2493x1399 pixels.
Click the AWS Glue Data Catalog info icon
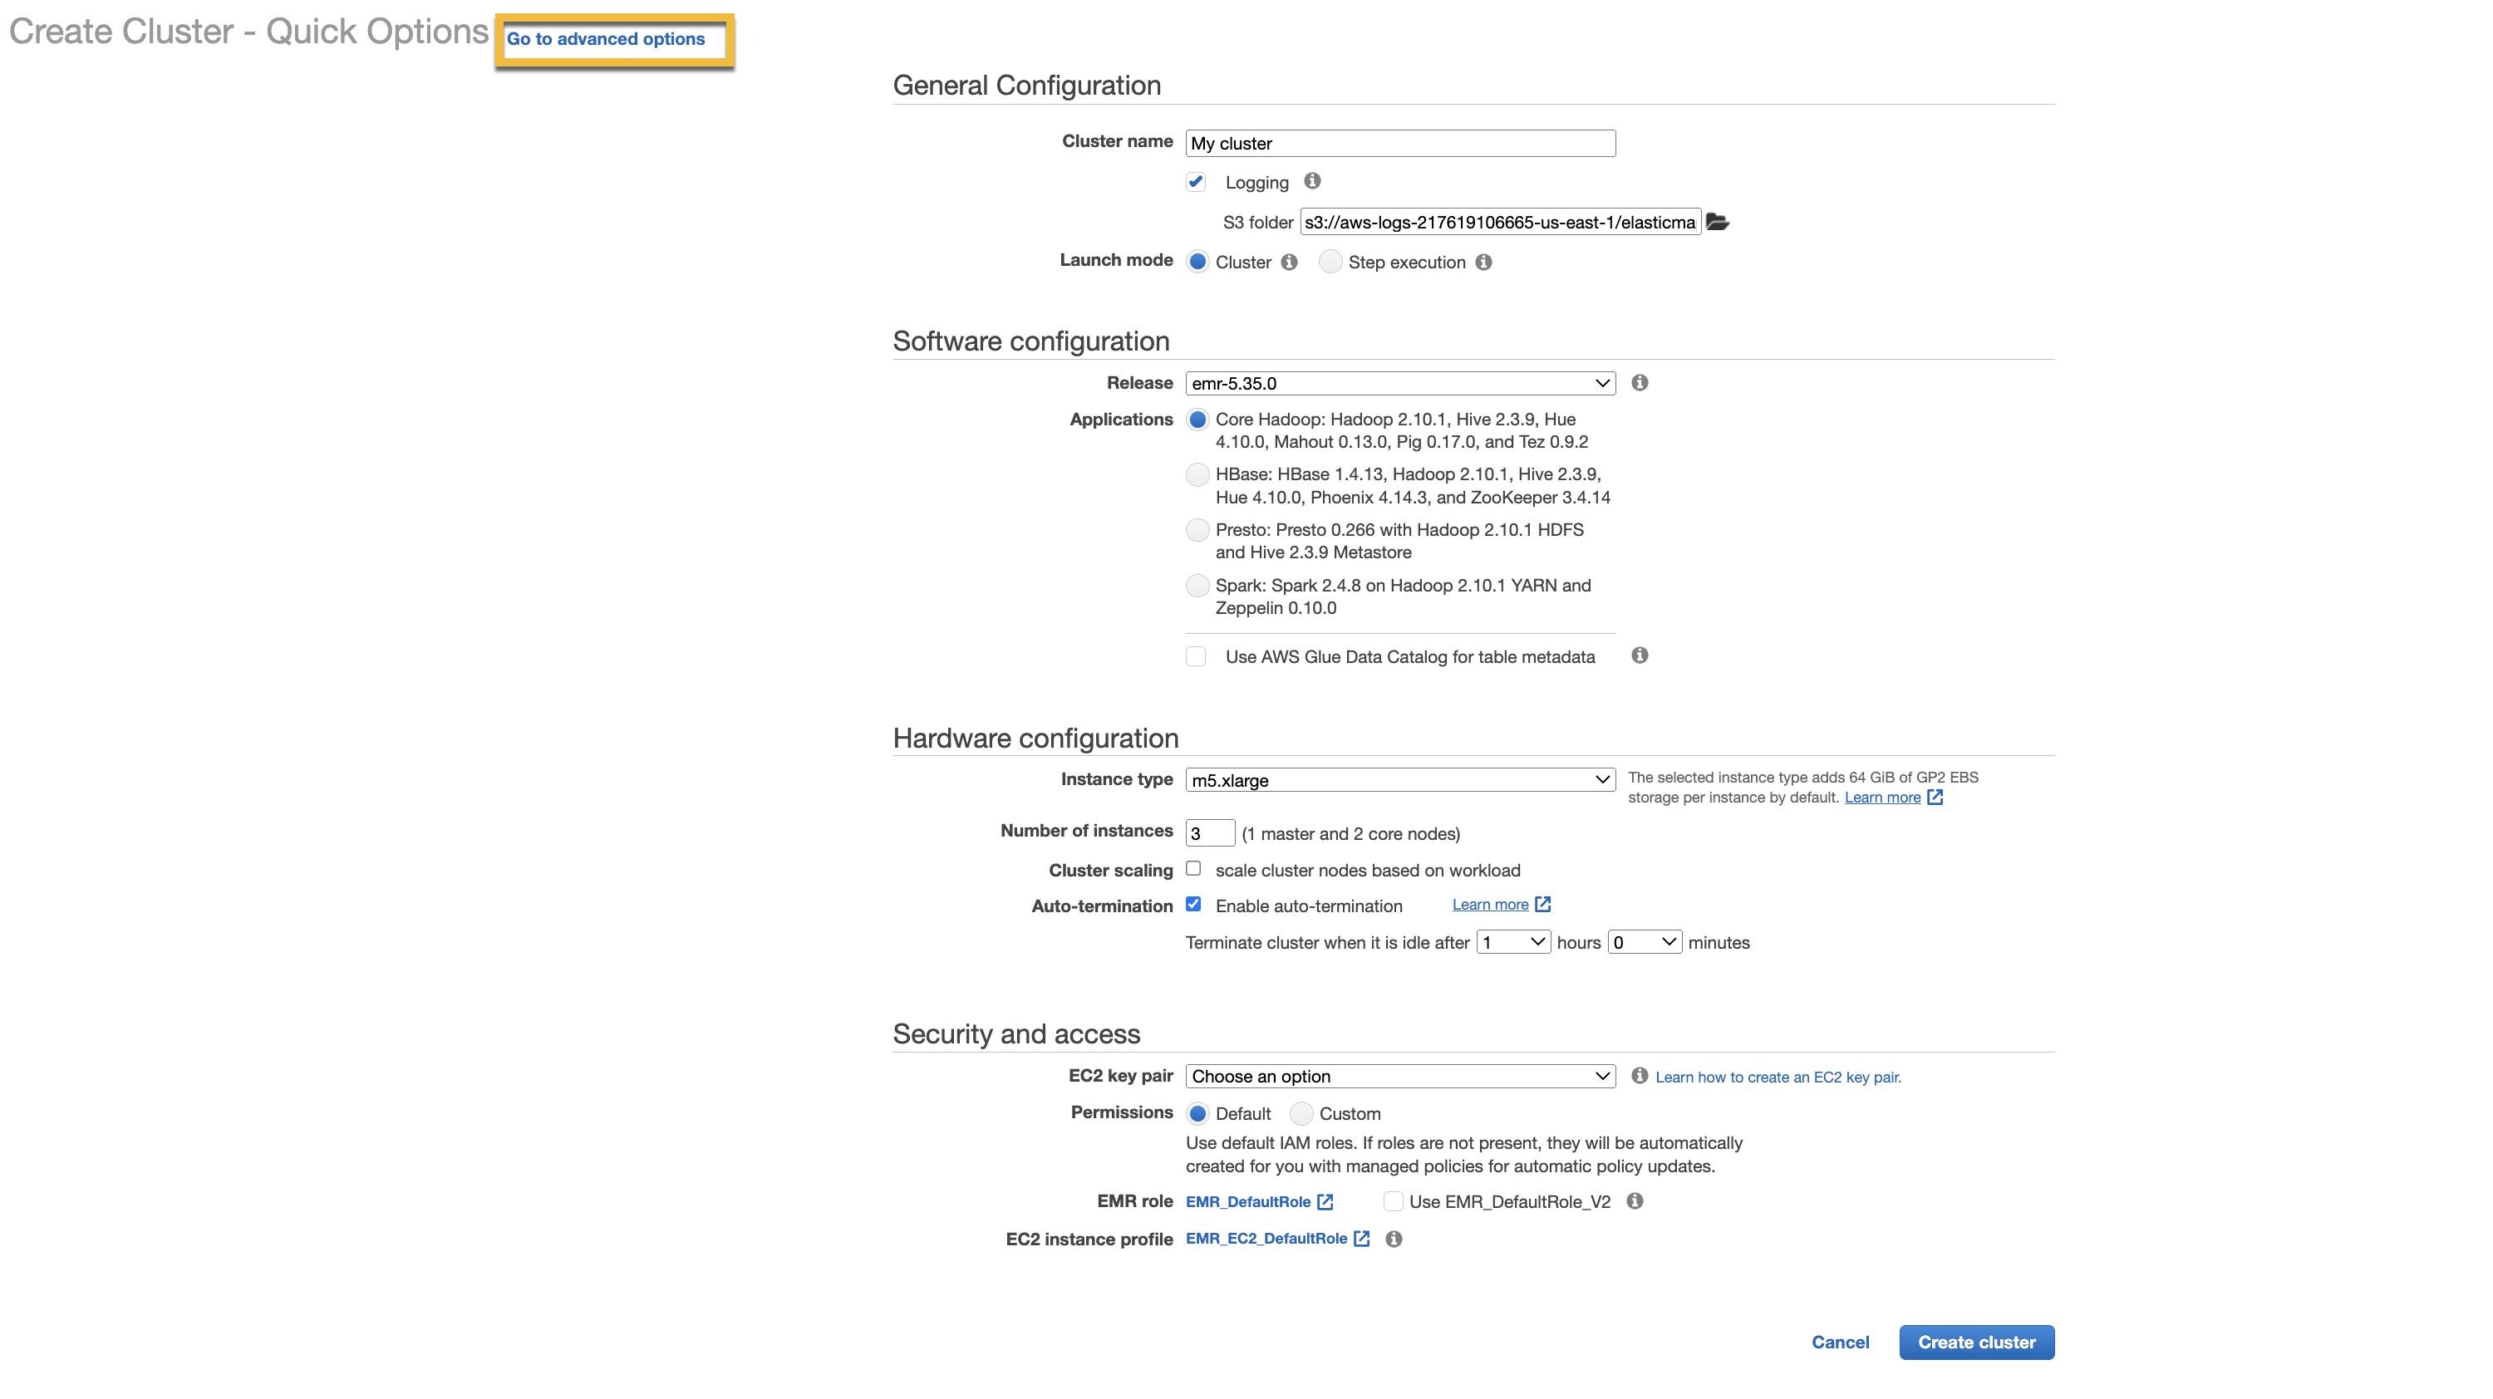click(1639, 655)
